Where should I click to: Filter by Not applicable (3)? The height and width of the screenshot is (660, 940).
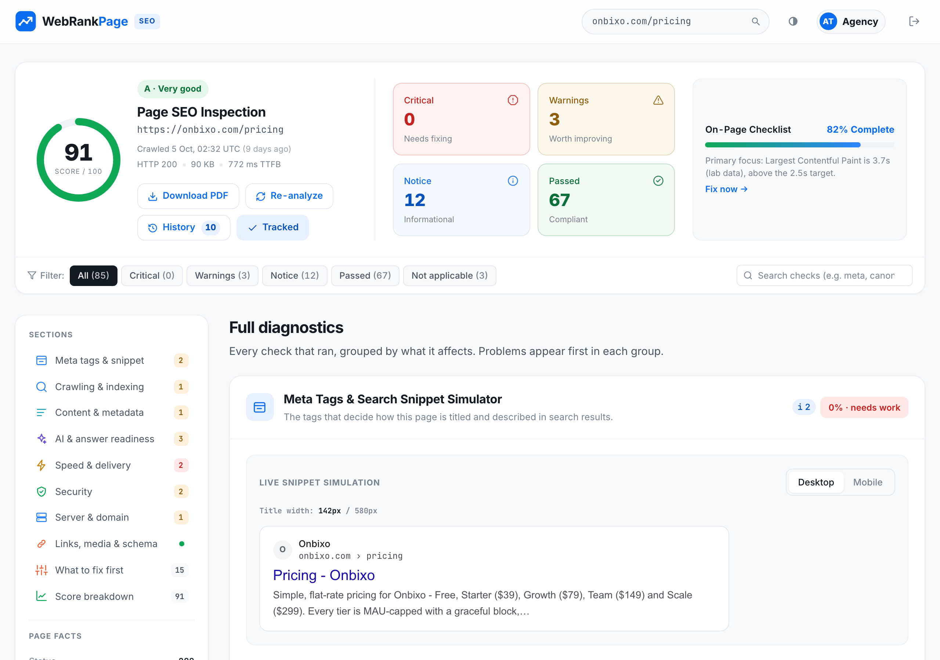(x=449, y=276)
